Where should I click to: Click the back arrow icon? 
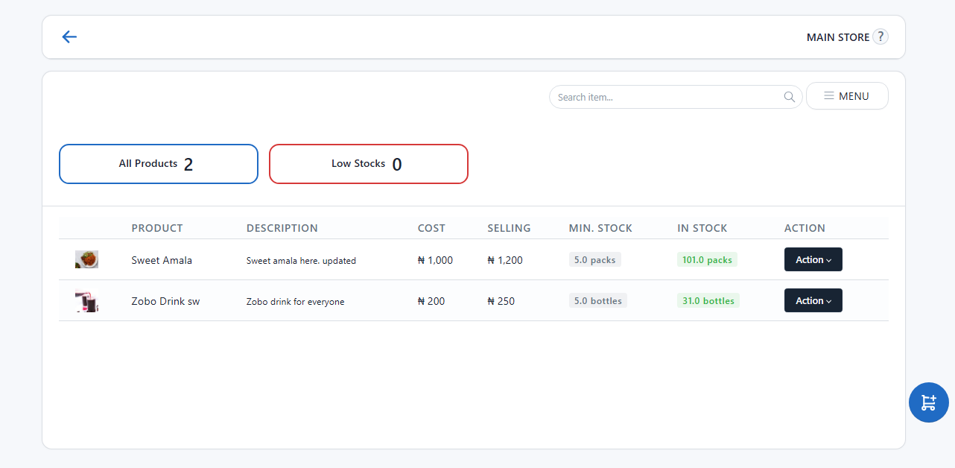[x=69, y=37]
